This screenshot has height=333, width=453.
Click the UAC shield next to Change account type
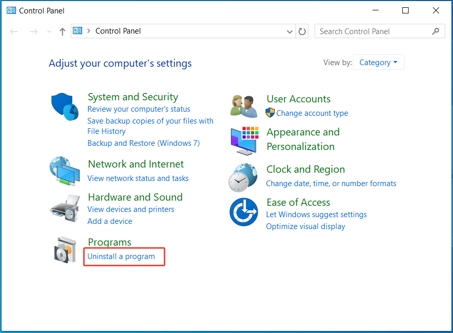pyautogui.click(x=270, y=113)
